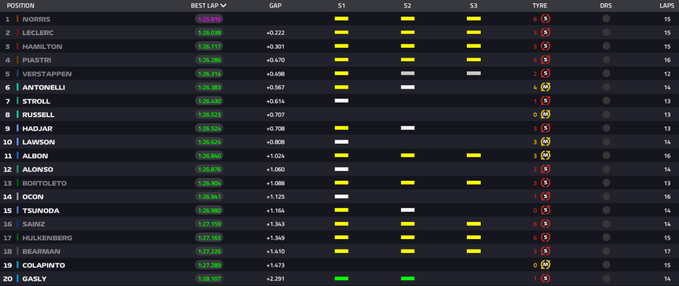Select driver name COLAPINTO
This screenshot has width=679, height=286.
(44, 265)
